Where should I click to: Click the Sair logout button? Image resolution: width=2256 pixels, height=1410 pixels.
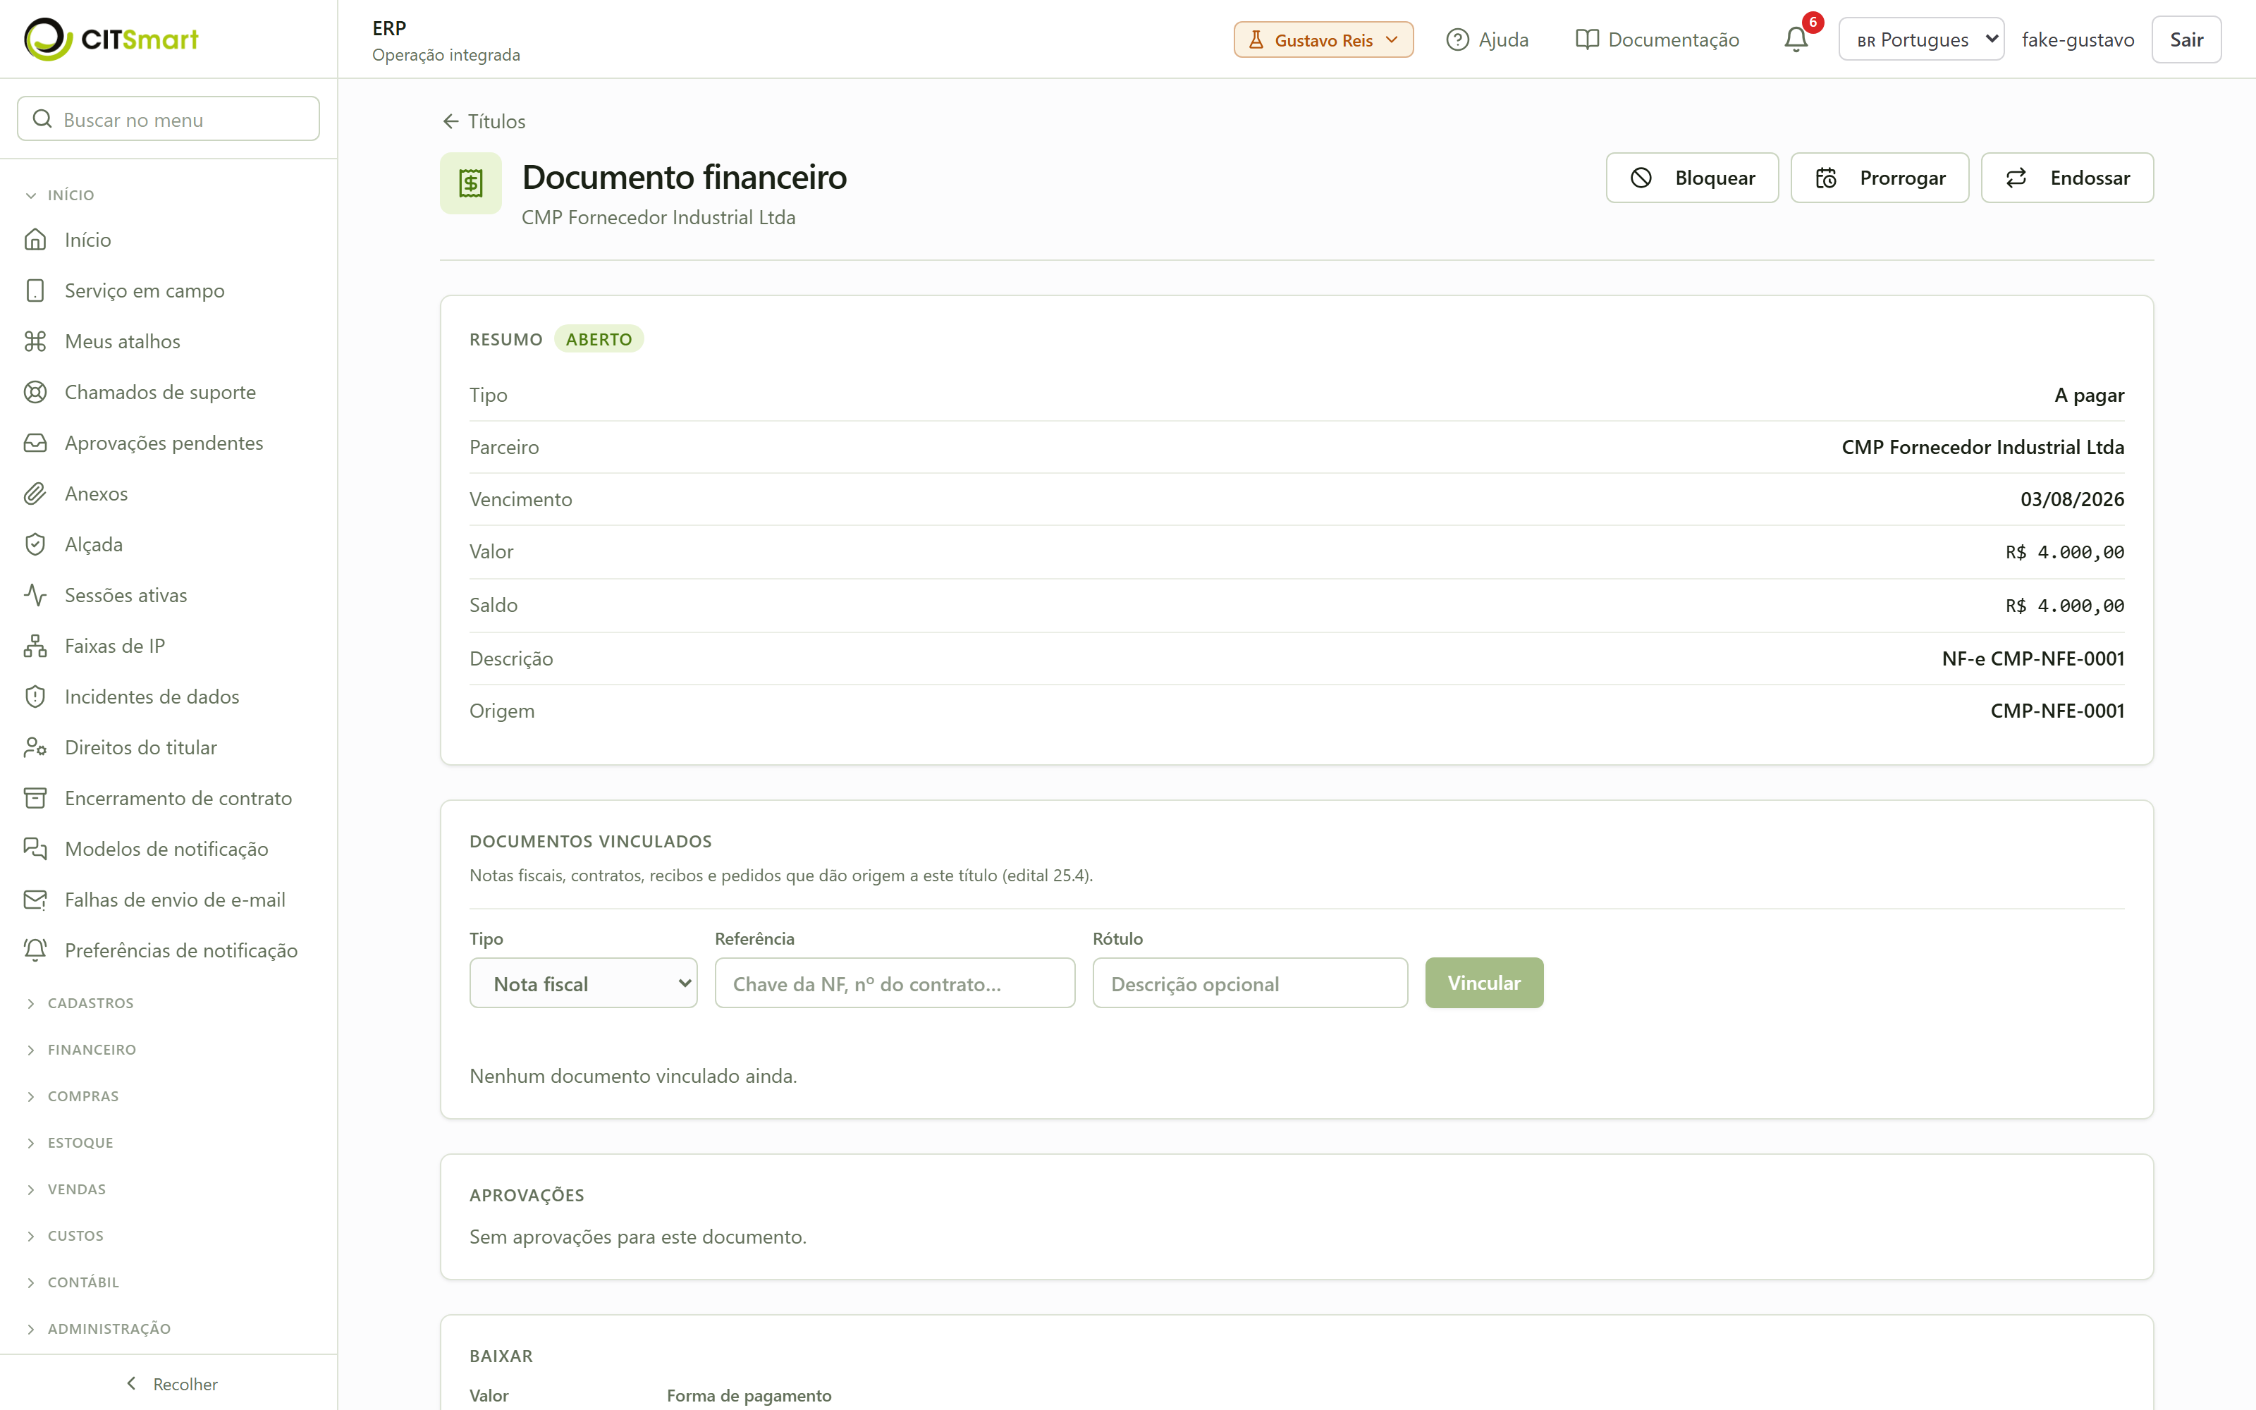2185,39
